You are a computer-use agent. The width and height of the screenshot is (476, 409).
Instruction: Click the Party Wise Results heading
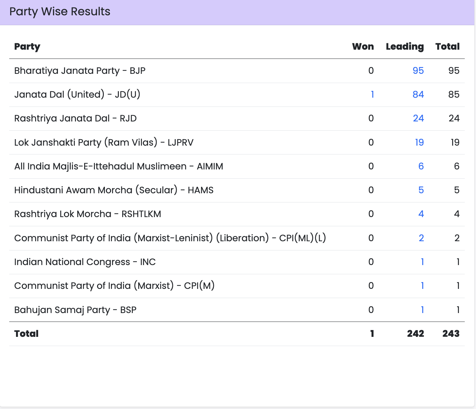tap(60, 12)
